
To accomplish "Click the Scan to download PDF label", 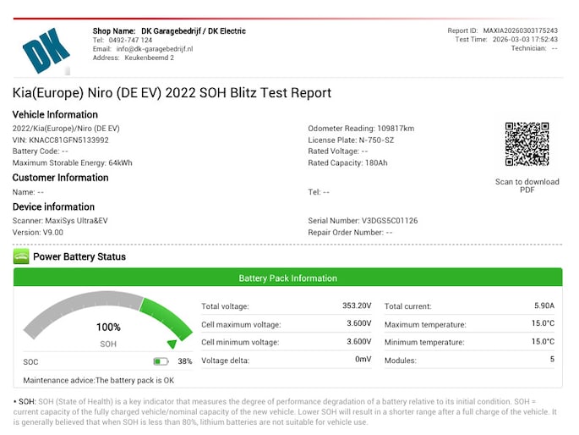I will pos(527,186).
